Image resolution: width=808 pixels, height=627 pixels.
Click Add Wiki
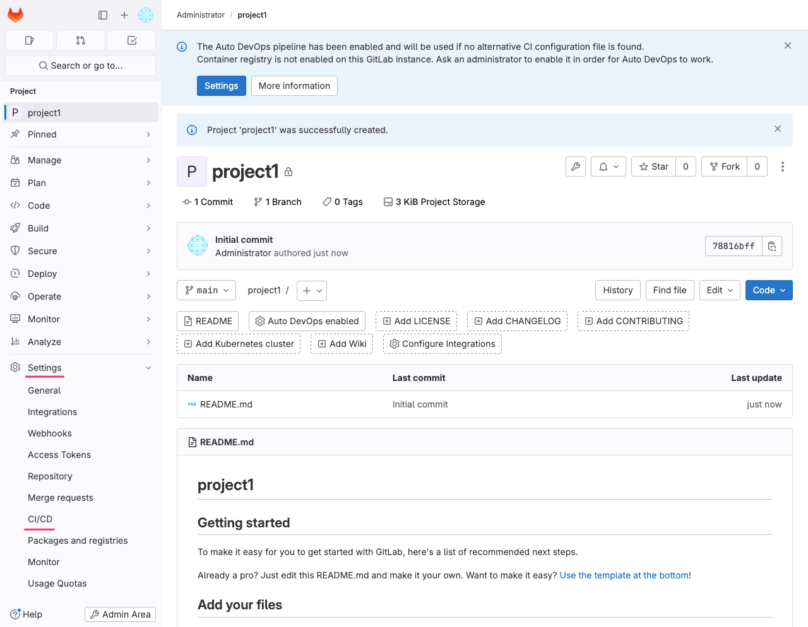coord(342,344)
